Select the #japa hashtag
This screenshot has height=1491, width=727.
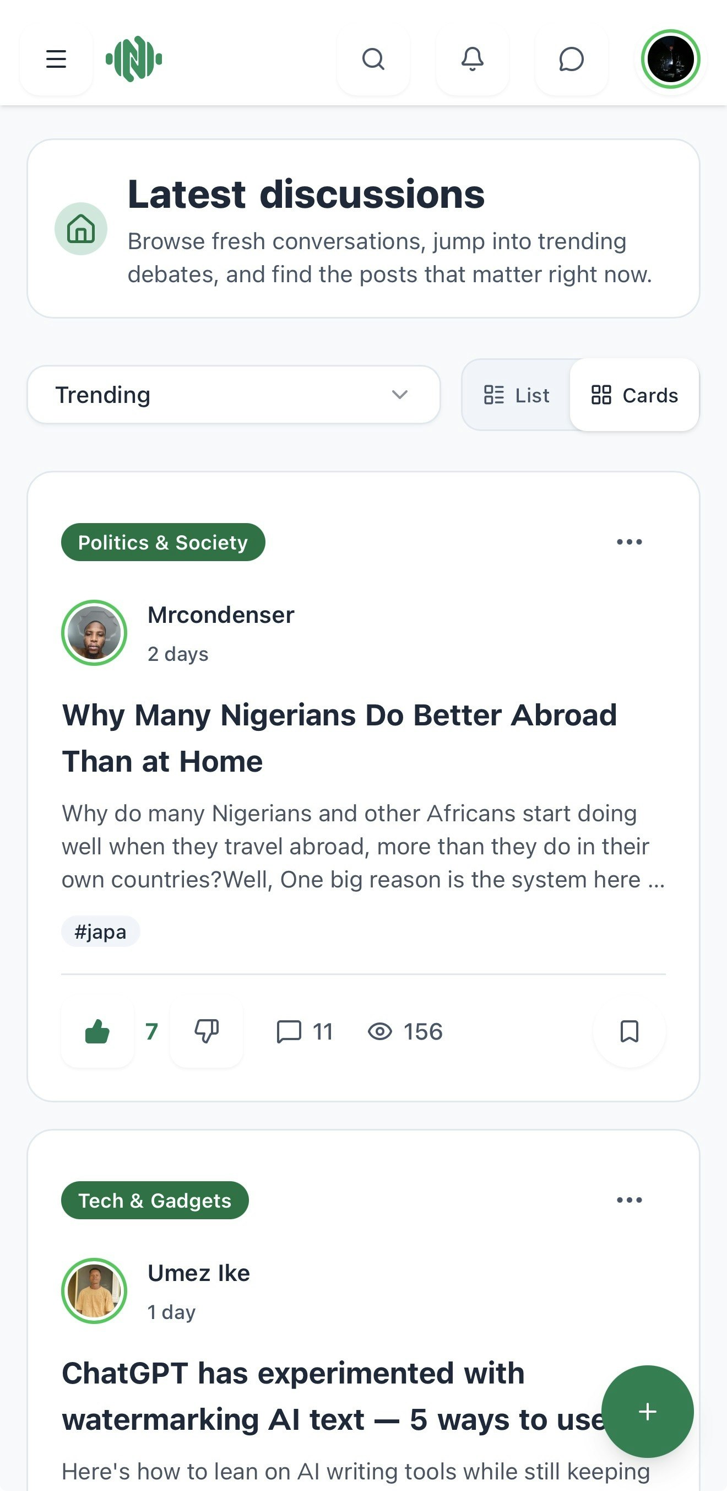tap(101, 932)
